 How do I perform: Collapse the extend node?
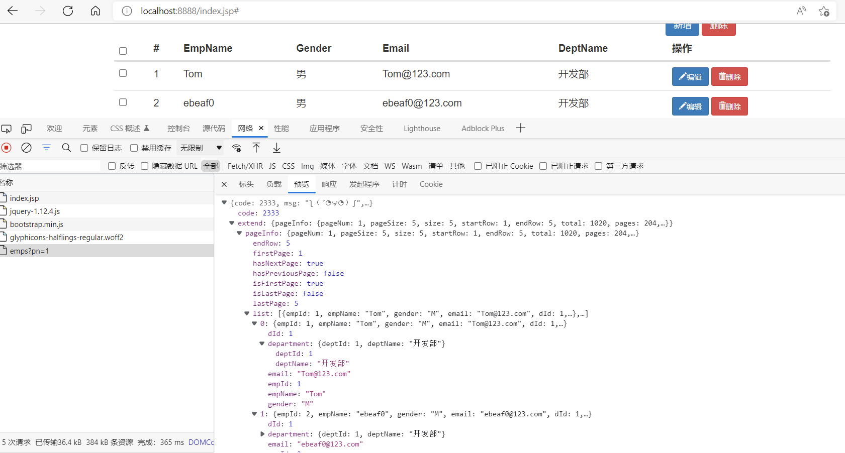pos(232,223)
